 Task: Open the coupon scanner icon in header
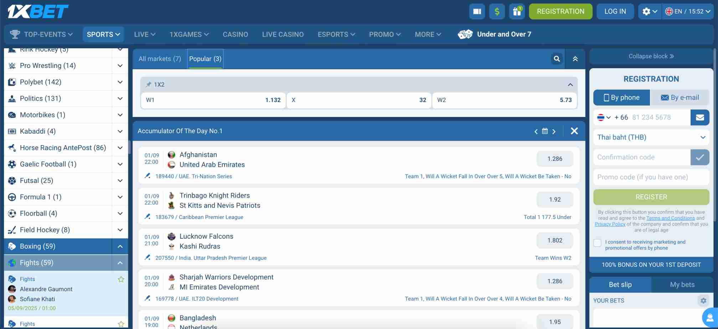pos(477,11)
